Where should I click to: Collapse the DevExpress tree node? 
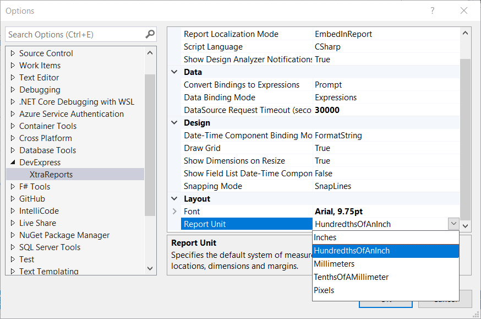pyautogui.click(x=13, y=163)
